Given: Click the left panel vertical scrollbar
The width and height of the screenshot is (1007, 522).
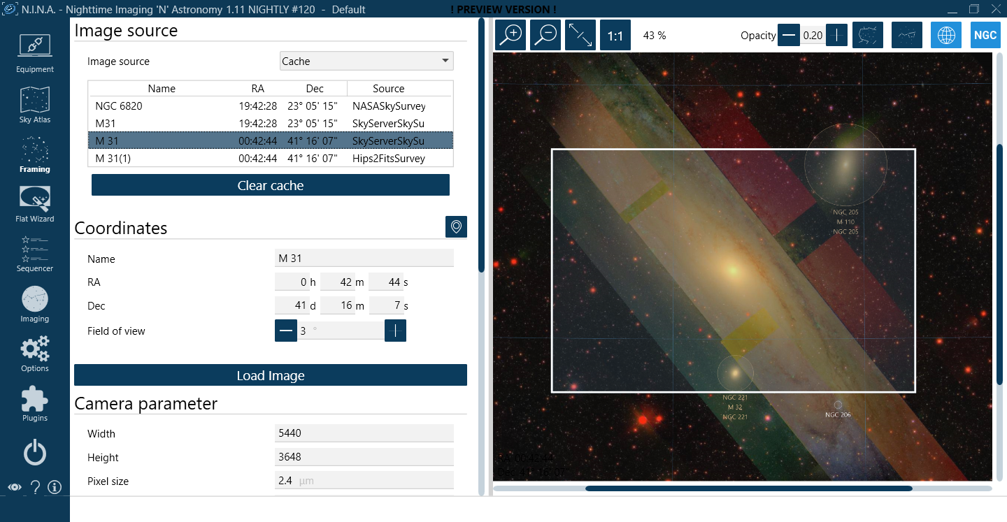Looking at the screenshot, I should click(481, 145).
